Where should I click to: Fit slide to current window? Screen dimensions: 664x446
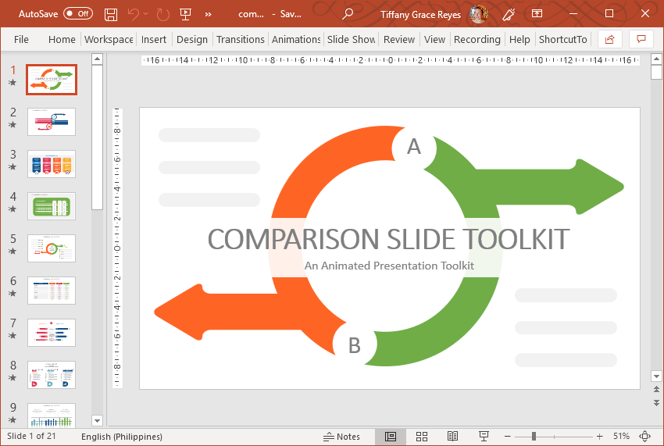645,437
